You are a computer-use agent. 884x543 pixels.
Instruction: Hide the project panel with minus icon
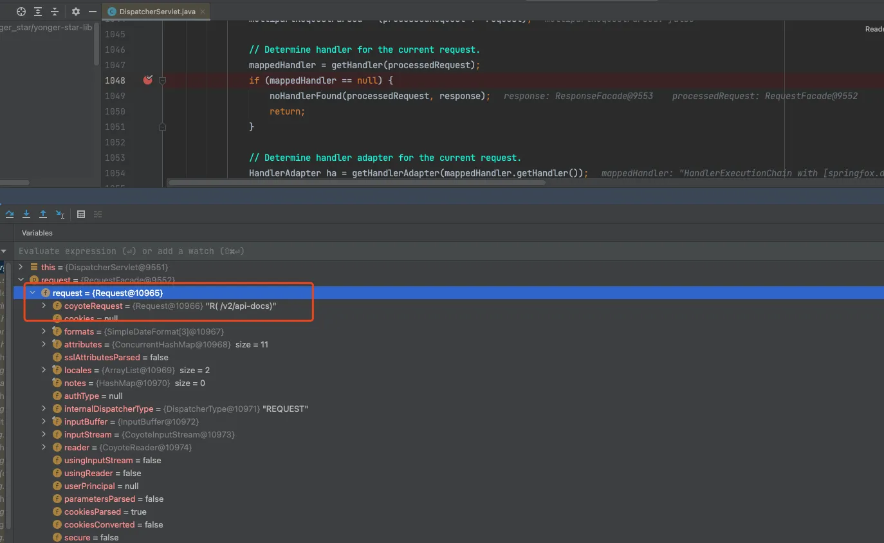coord(92,12)
